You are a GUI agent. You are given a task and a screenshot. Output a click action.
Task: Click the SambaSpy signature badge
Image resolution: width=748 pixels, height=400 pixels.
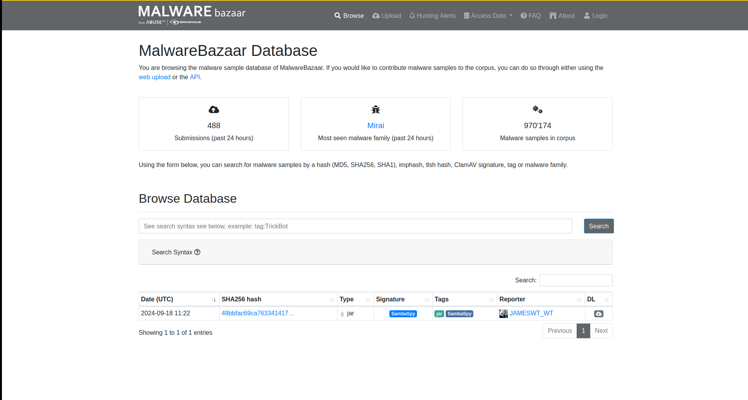coord(403,314)
